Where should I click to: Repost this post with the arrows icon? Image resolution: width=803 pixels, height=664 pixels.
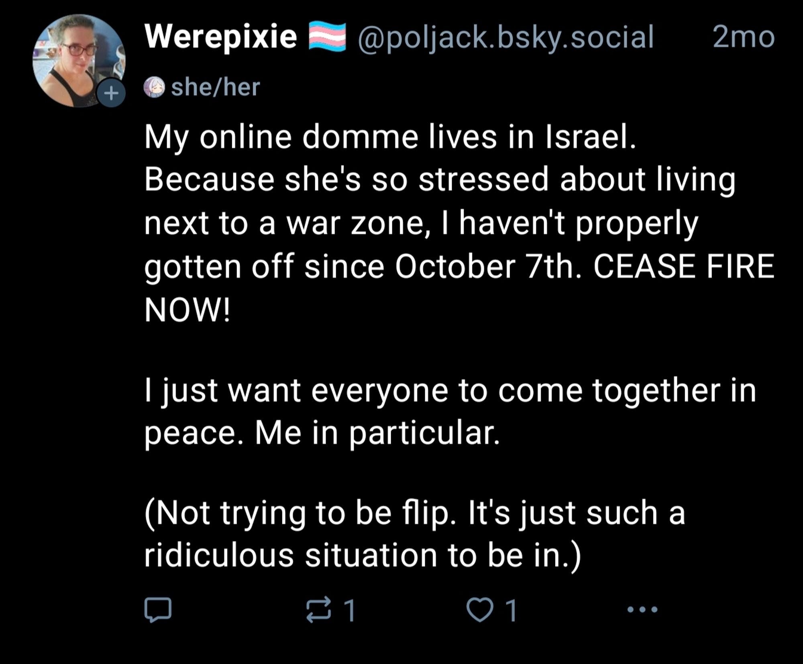click(318, 610)
